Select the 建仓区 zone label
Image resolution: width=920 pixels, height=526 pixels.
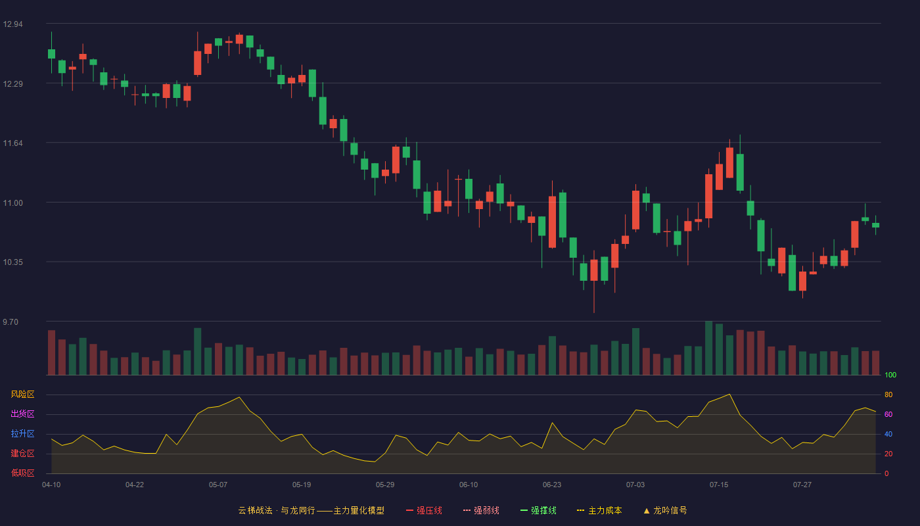coord(23,454)
